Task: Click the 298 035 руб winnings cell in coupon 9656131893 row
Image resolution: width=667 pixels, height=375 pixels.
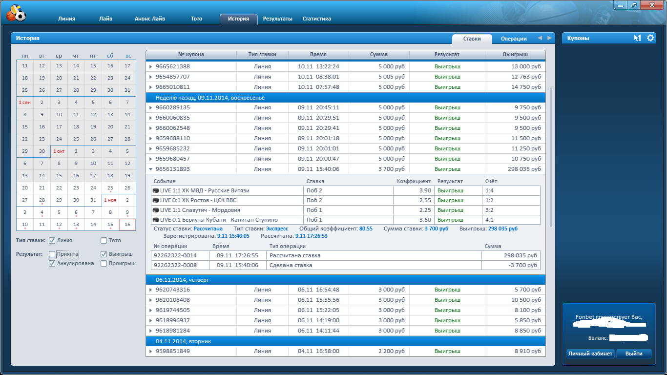Action: coord(515,169)
